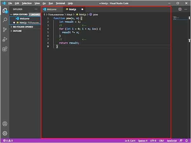Screen dimensions: 191x143
Task: Click the Пользователи breadcrumb folder
Action: pyautogui.click(x=56, y=15)
